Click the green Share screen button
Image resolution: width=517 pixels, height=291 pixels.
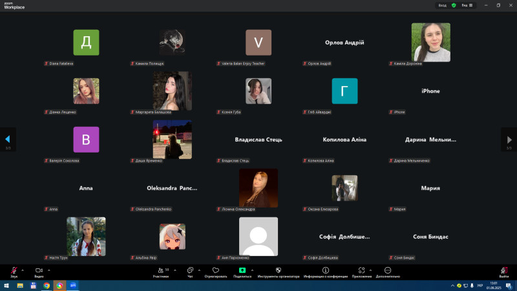coord(242,270)
